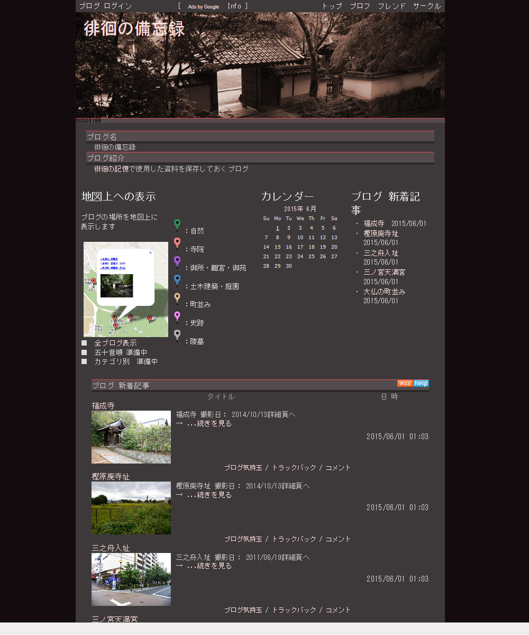The width and height of the screenshot is (529, 635).
Task: Click the gray 陵墓 map pin icon
Action: click(x=177, y=336)
